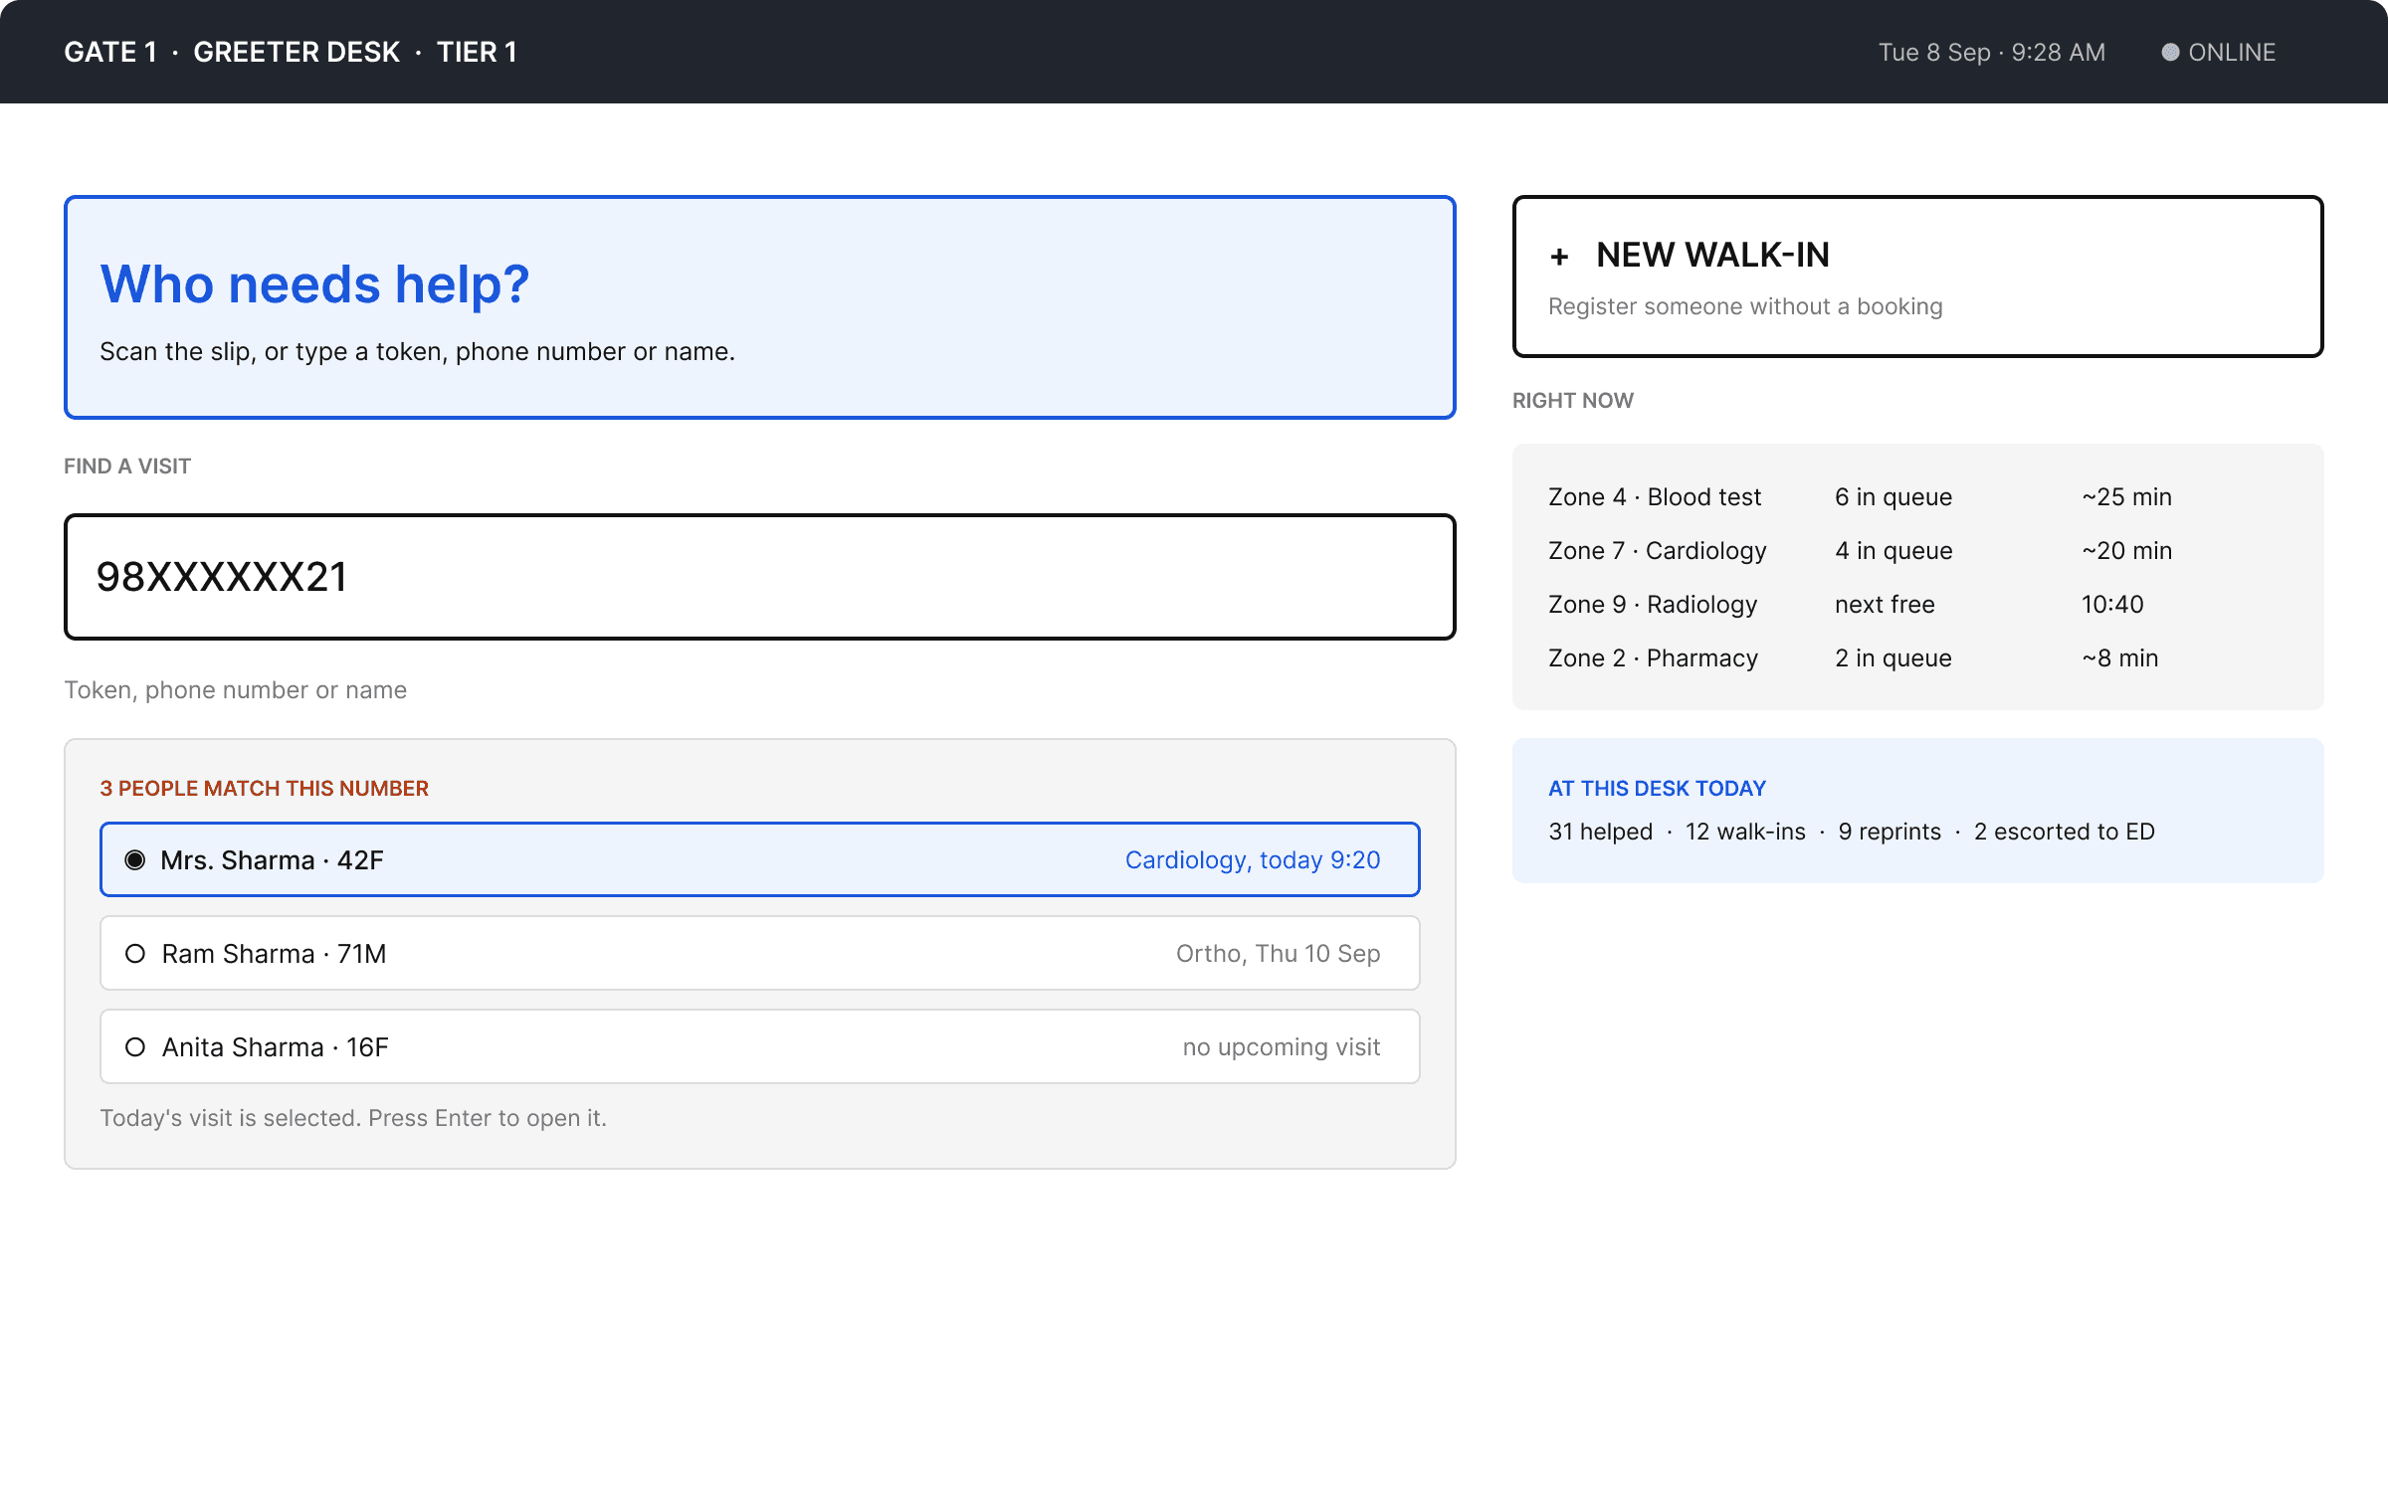The width and height of the screenshot is (2388, 1492).
Task: Click the 'Register someone without a booking' text
Action: [1744, 306]
